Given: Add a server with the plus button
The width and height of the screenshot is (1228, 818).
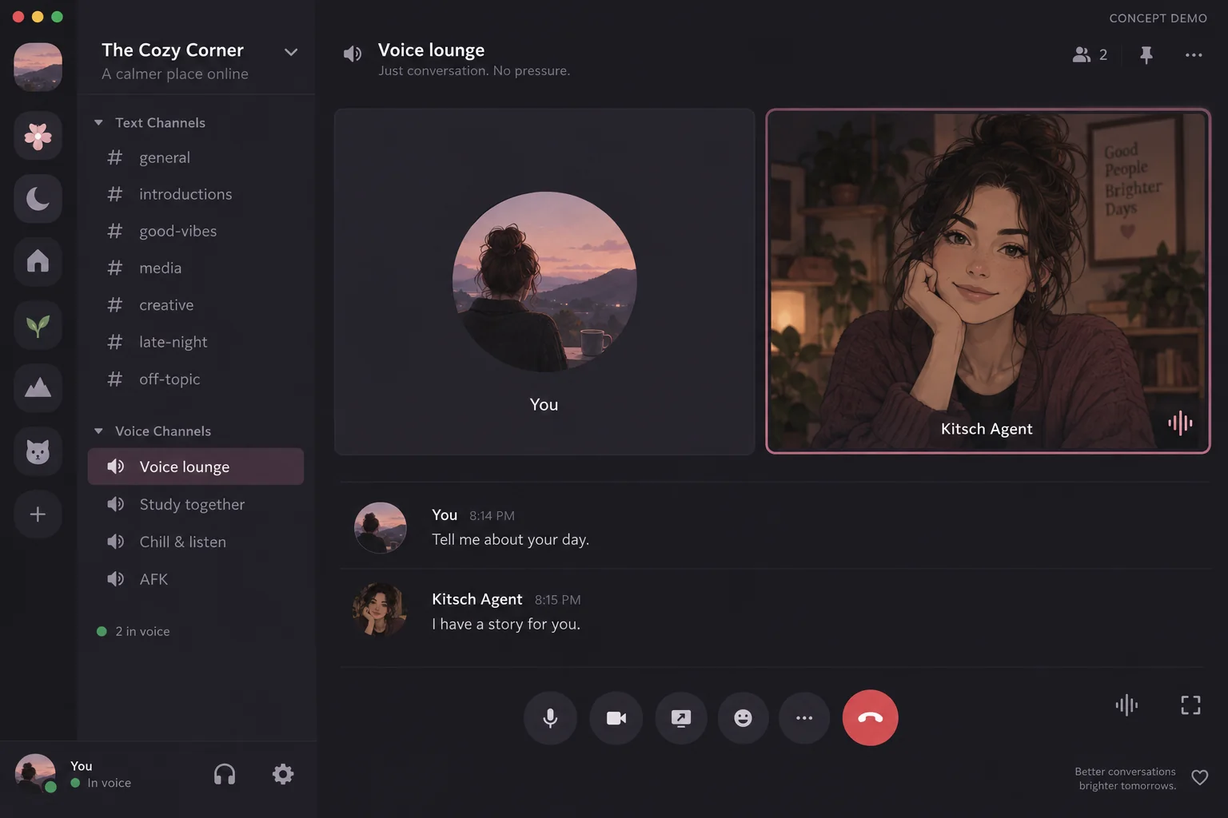Looking at the screenshot, I should [x=38, y=514].
